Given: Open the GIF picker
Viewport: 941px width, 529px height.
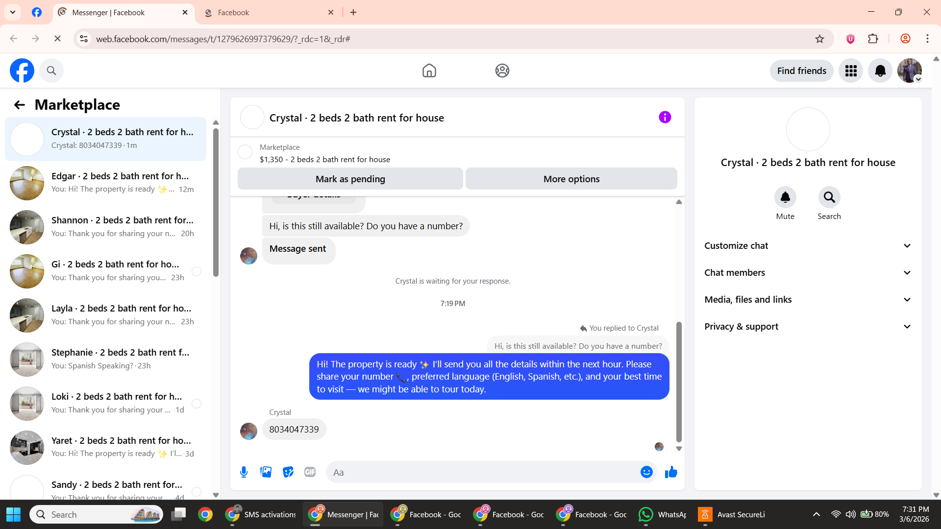Looking at the screenshot, I should (310, 472).
